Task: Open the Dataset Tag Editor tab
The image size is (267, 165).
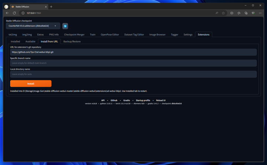Action: (x=134, y=34)
